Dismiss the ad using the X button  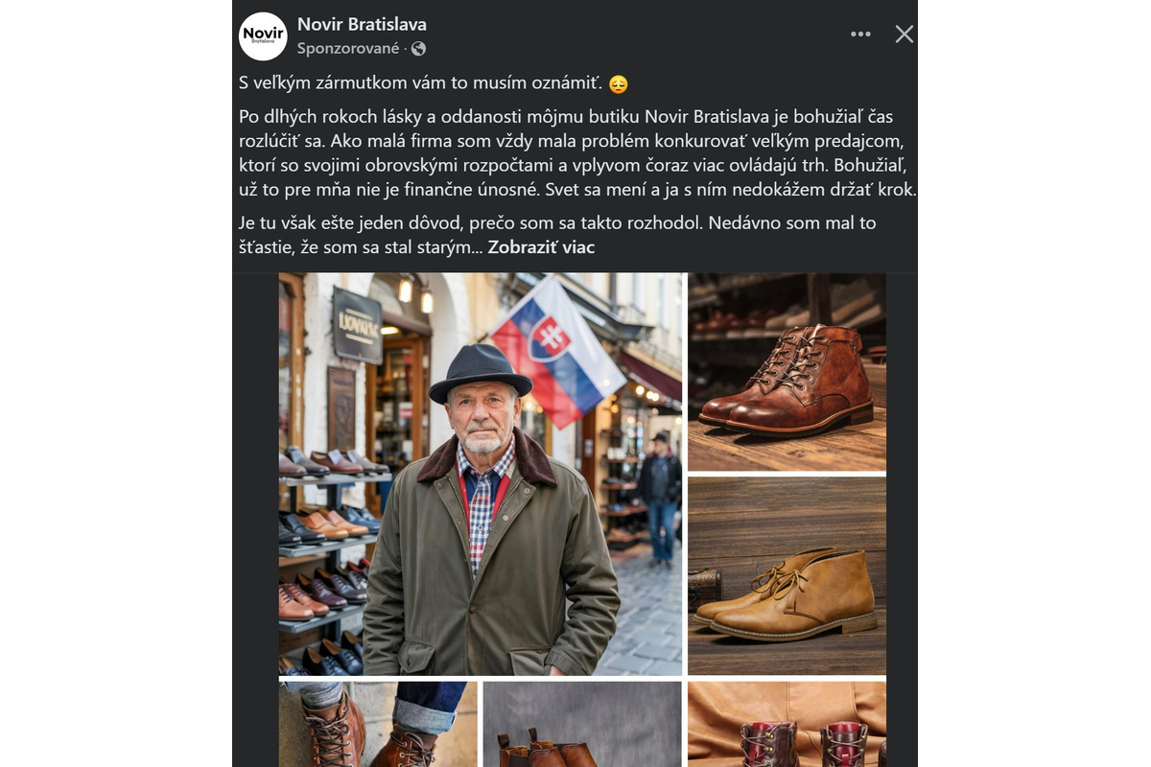(903, 33)
